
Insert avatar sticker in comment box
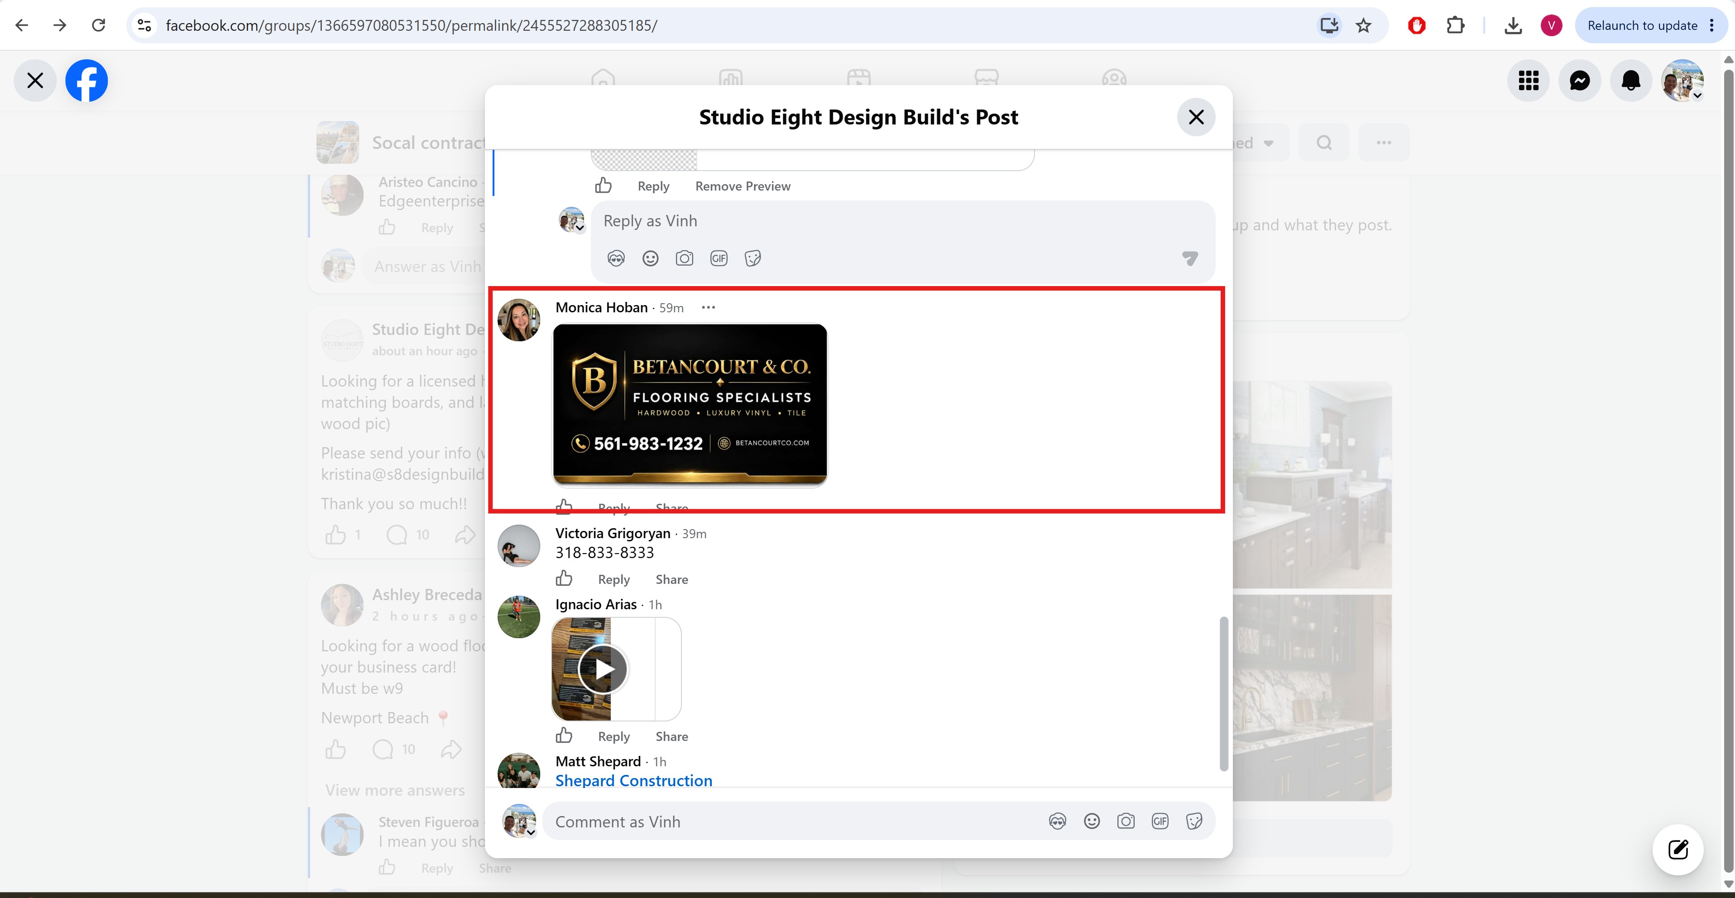pos(1057,821)
